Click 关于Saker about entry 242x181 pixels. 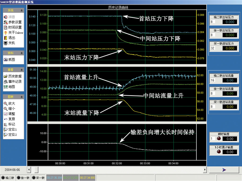click(15, 33)
